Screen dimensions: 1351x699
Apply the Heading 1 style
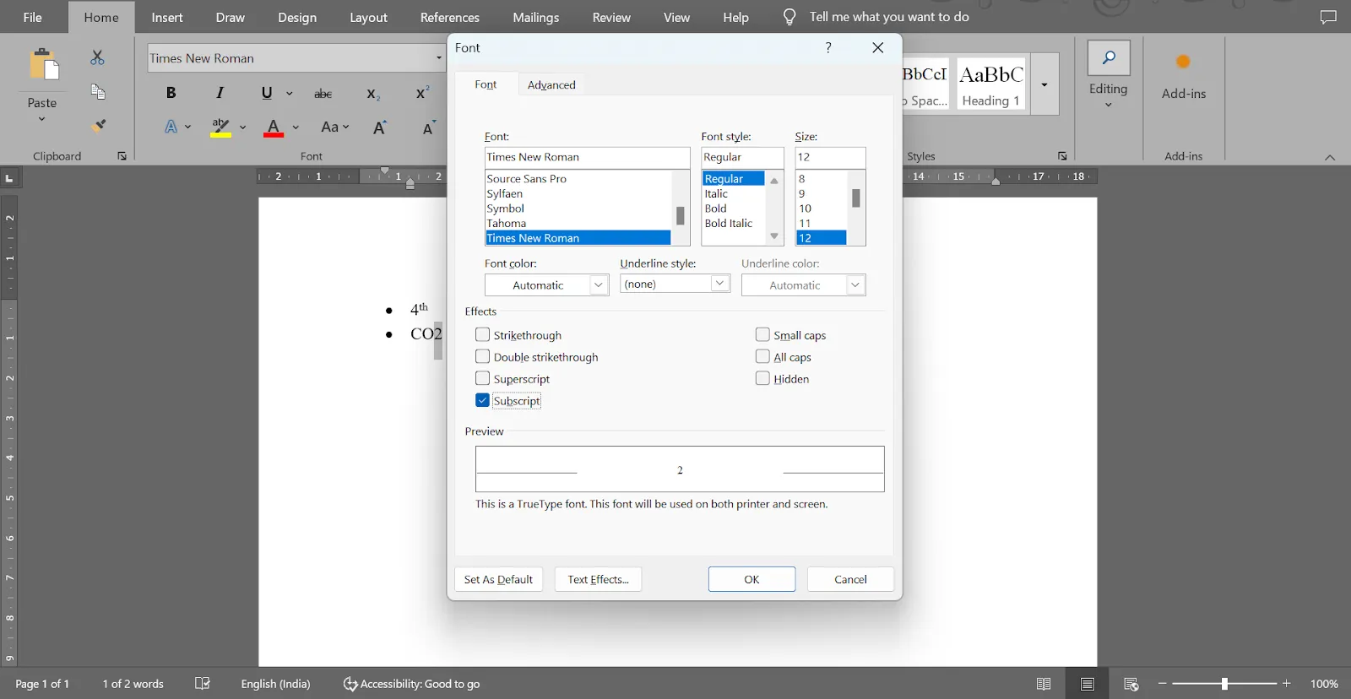click(991, 84)
